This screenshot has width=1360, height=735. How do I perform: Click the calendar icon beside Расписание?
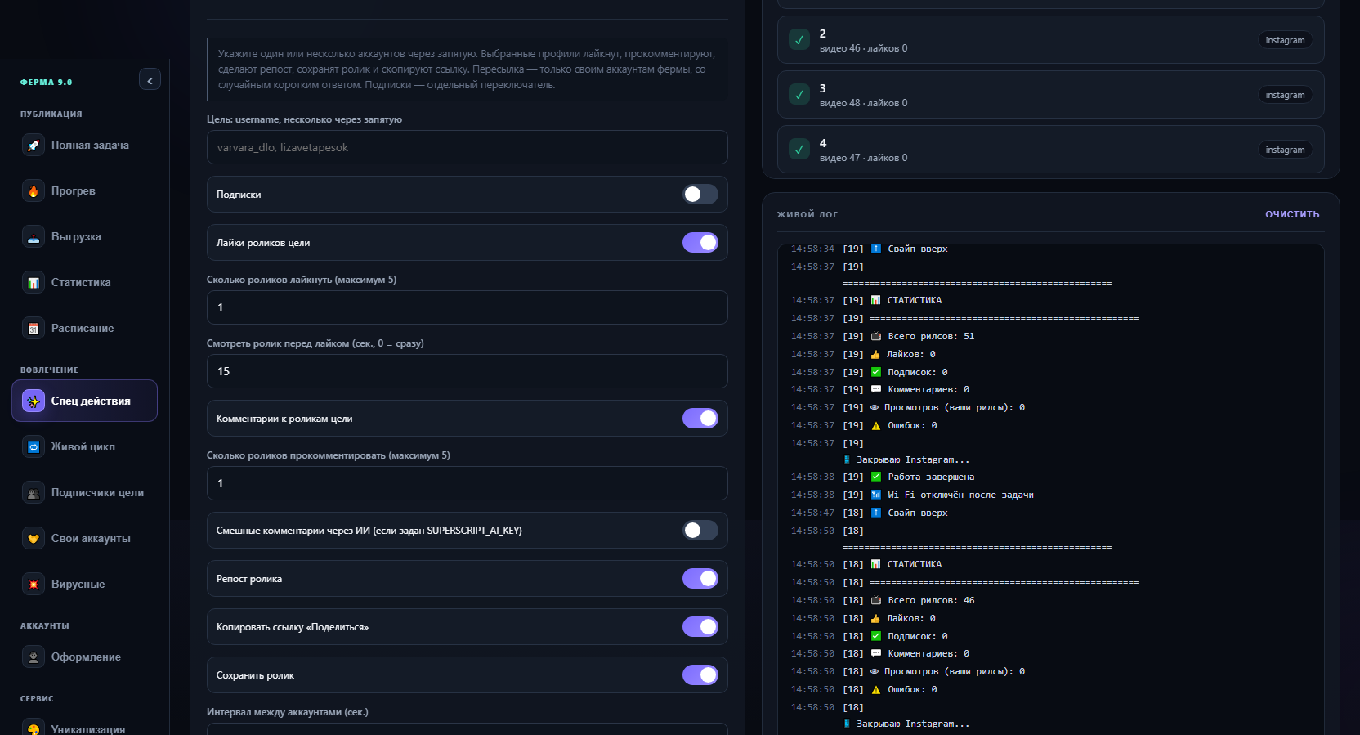pyautogui.click(x=34, y=329)
